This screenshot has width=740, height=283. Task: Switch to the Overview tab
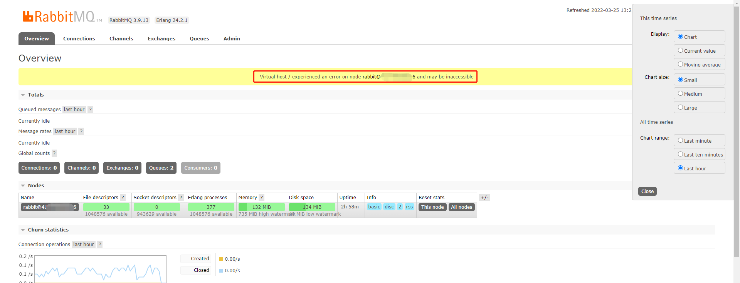coord(37,38)
